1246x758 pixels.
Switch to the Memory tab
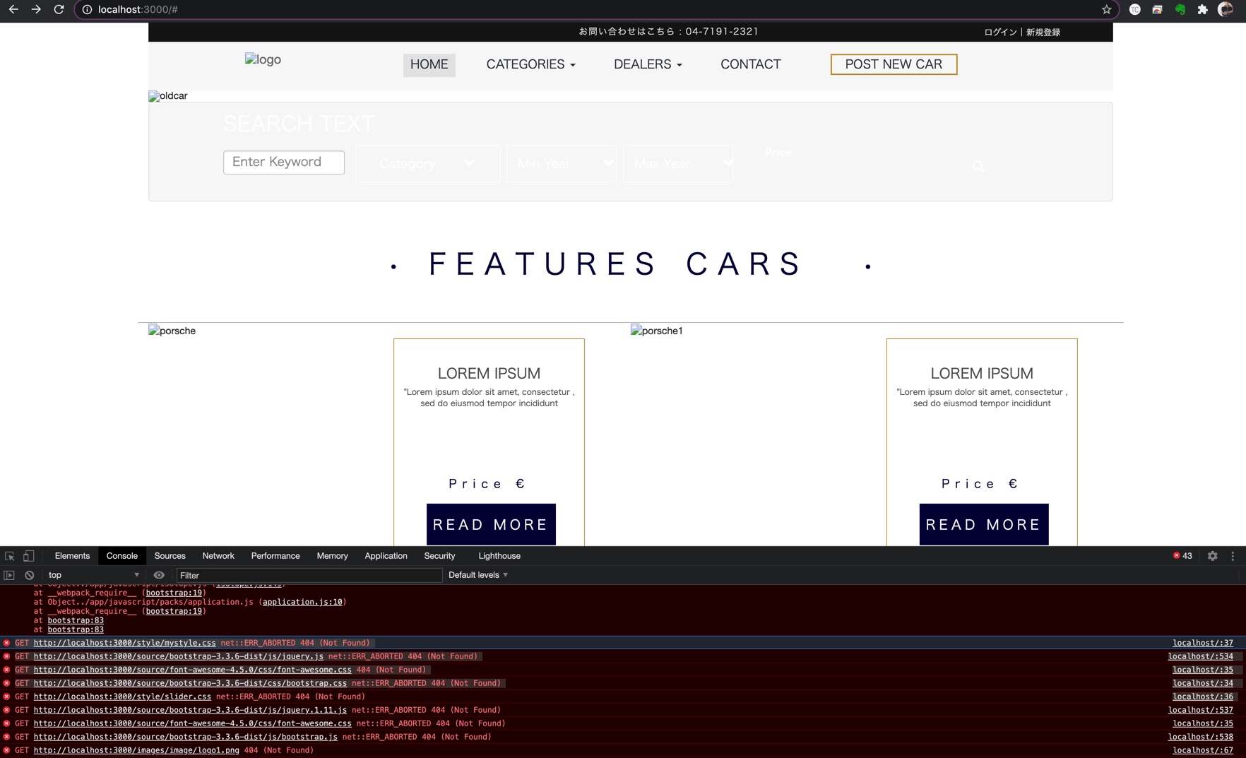click(x=332, y=556)
